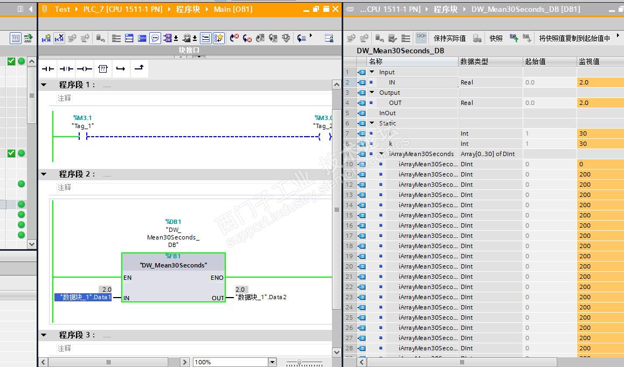Screen dimensions: 624x367
Task: Click the far-right Main toolbar panel icon
Action: coord(329,38)
